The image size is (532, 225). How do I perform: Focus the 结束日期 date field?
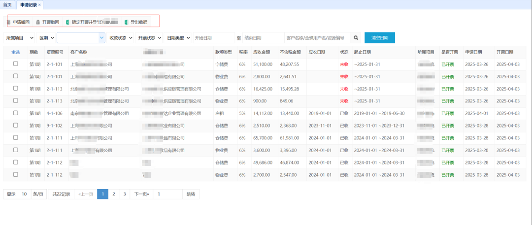pyautogui.click(x=264, y=38)
